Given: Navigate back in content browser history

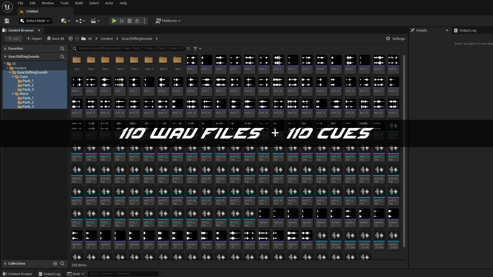Looking at the screenshot, I should (x=71, y=38).
